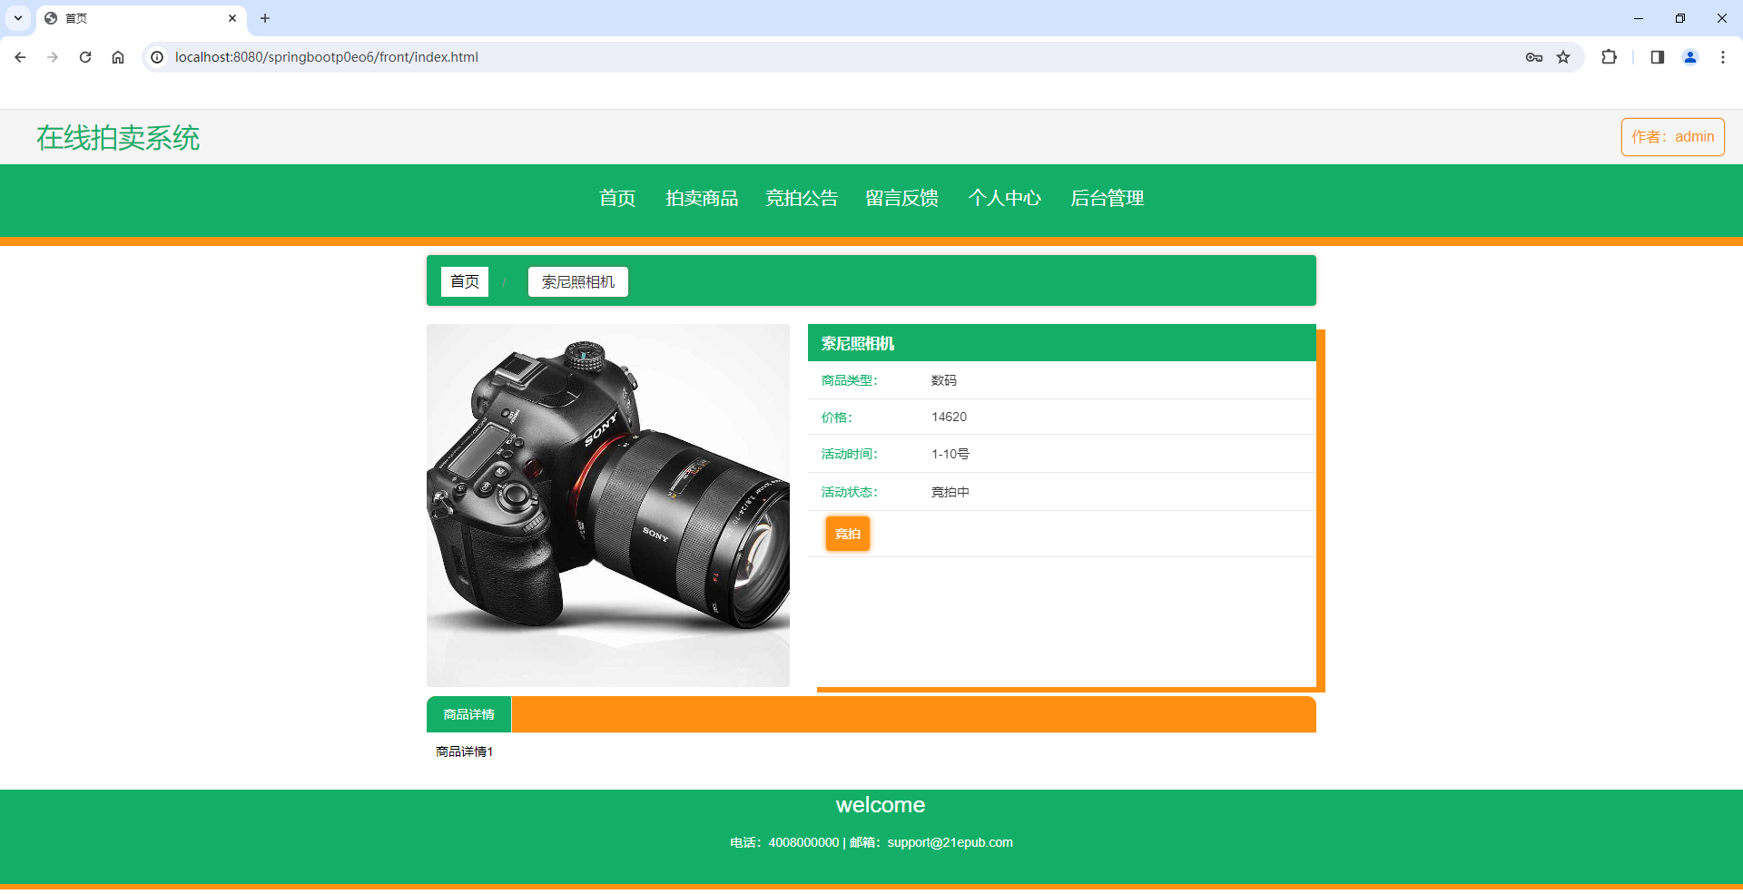Click the activity time value 1-10号
This screenshot has height=894, width=1743.
(x=950, y=454)
